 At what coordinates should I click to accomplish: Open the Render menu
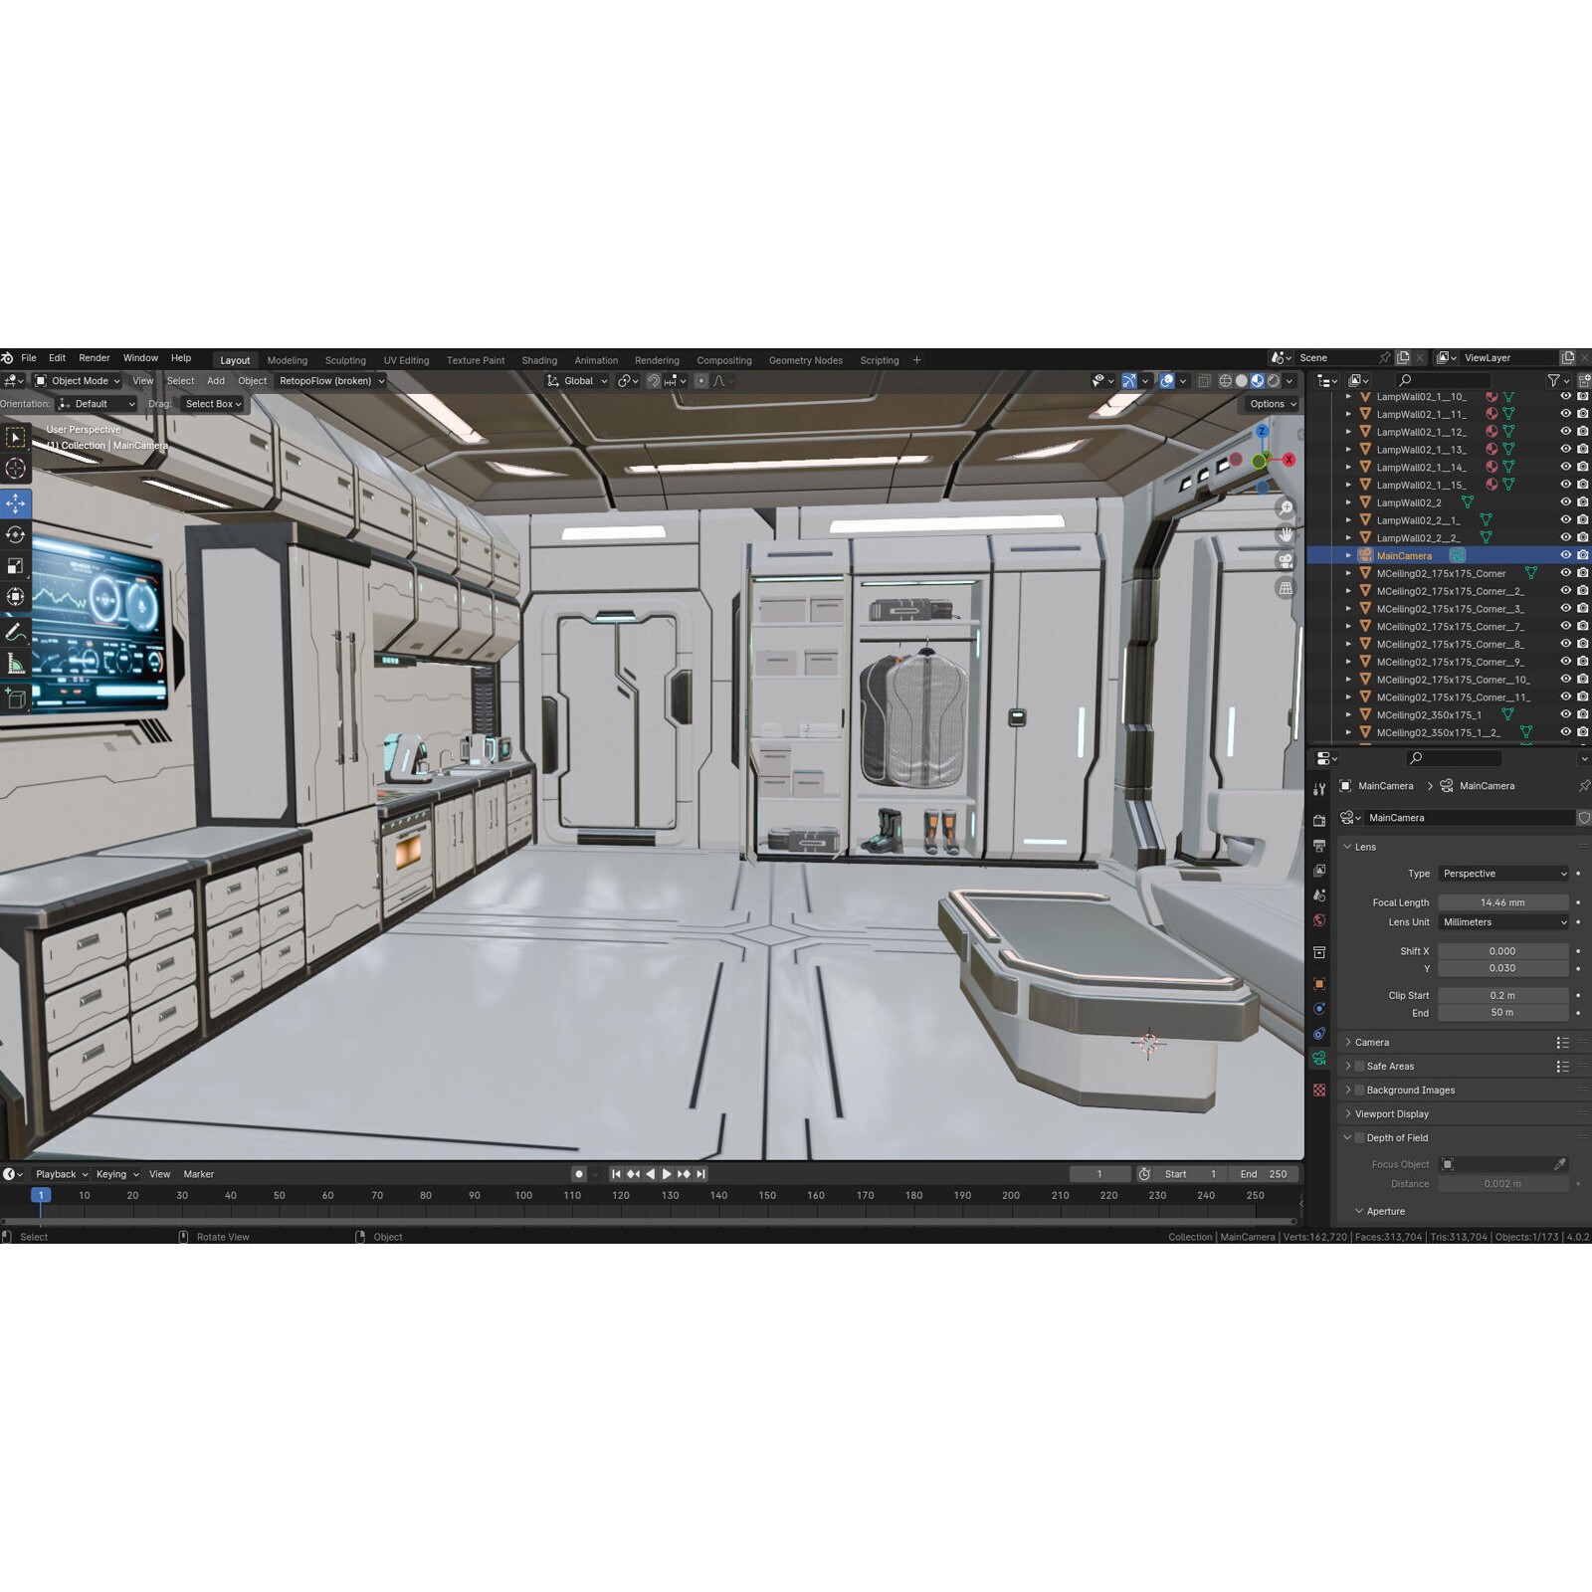tap(95, 357)
